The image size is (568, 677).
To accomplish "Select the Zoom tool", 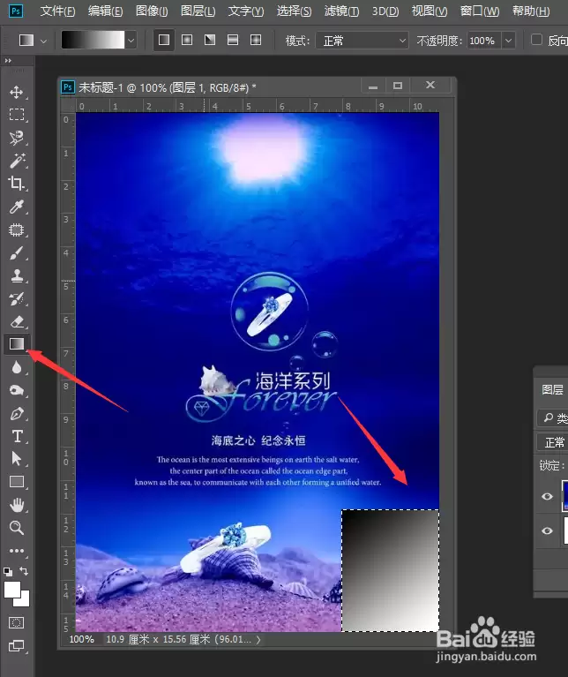I will [17, 528].
